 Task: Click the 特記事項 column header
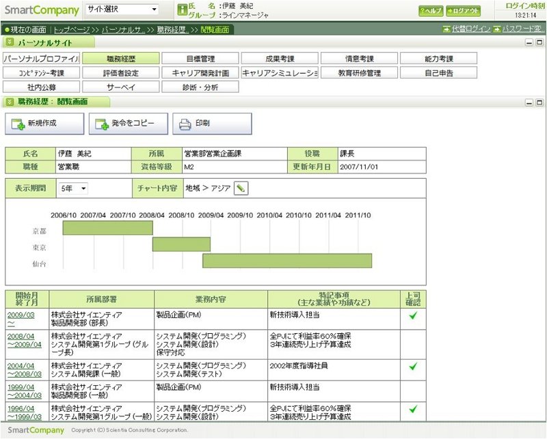tap(334, 299)
